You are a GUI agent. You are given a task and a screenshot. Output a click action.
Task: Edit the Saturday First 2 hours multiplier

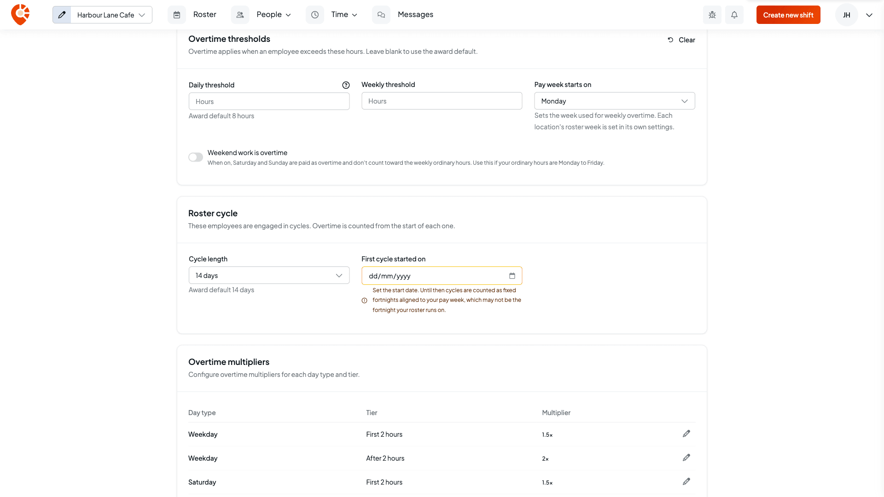686,482
